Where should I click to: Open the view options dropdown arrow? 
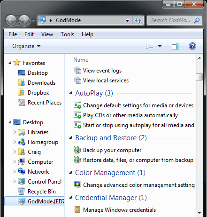point(160,46)
